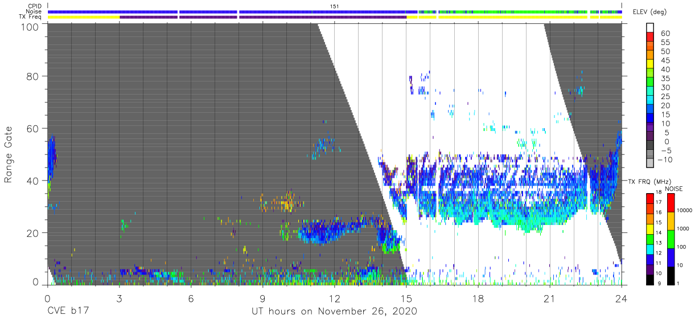Click the ELEV (deg) colorbar title
This screenshot has width=699, height=323.
coord(649,12)
